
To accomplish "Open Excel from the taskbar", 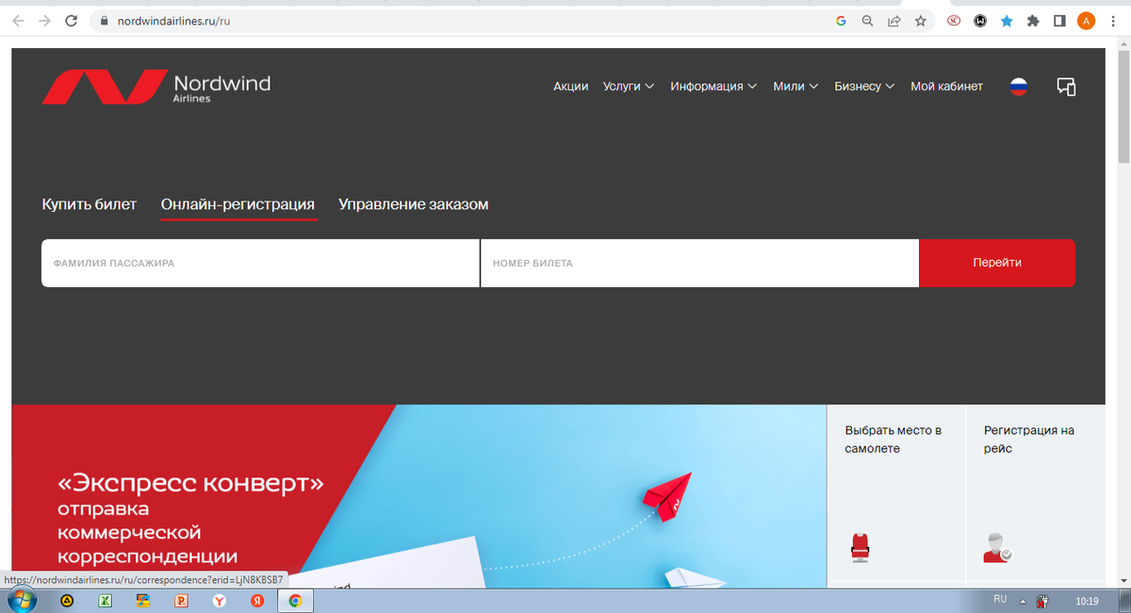I will coord(106,601).
